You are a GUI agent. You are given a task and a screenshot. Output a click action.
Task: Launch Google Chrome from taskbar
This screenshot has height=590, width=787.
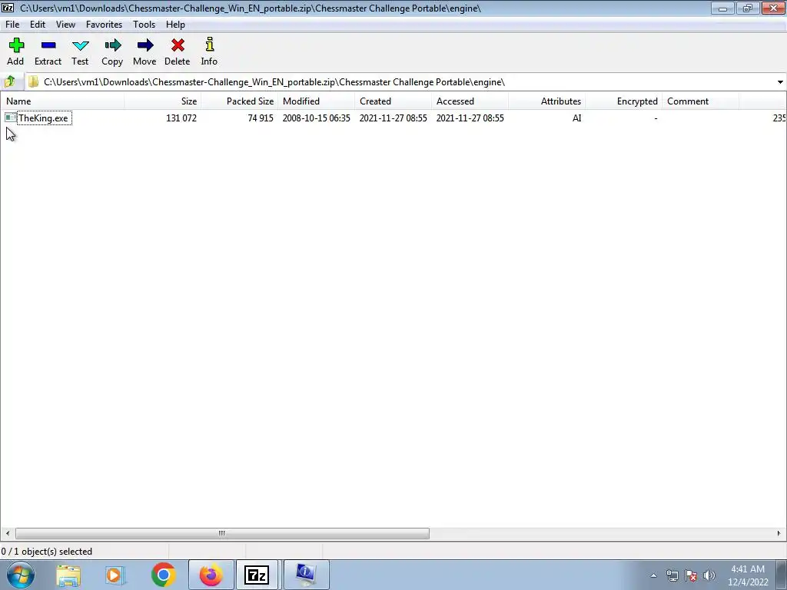(163, 575)
